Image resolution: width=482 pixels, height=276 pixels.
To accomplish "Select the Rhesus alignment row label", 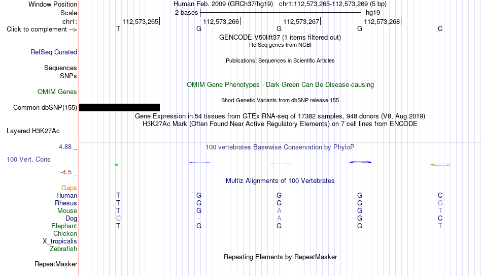I will point(66,203).
